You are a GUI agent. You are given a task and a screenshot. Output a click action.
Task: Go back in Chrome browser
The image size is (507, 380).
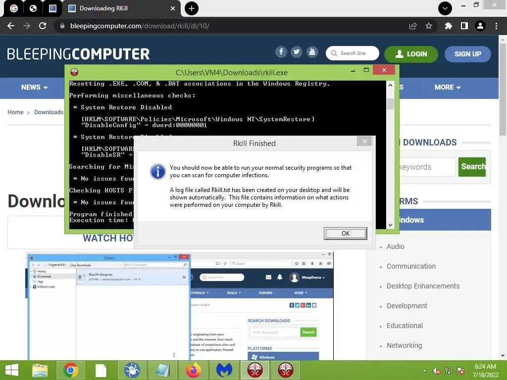(11, 26)
